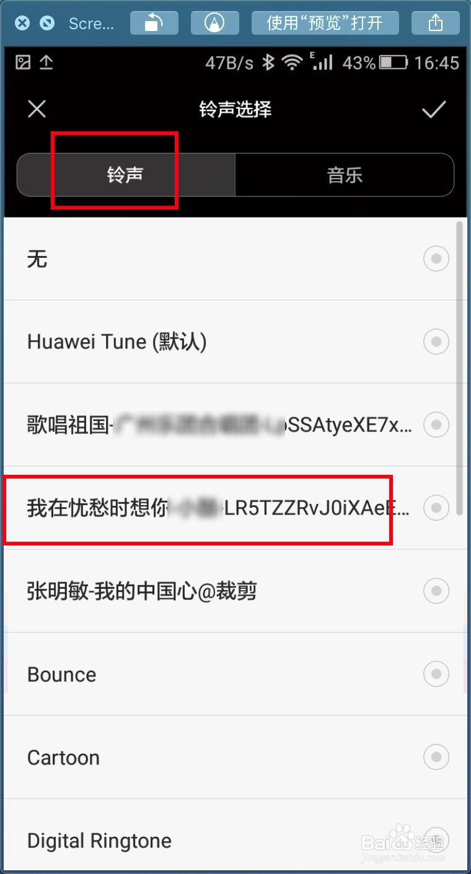Cancel ringtone selection with X icon
This screenshot has width=471, height=874.
point(37,110)
